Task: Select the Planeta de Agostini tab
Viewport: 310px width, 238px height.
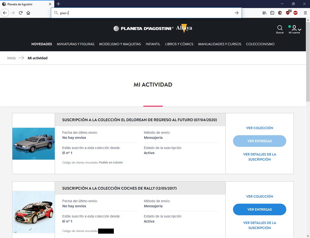Action: pyautogui.click(x=27, y=4)
